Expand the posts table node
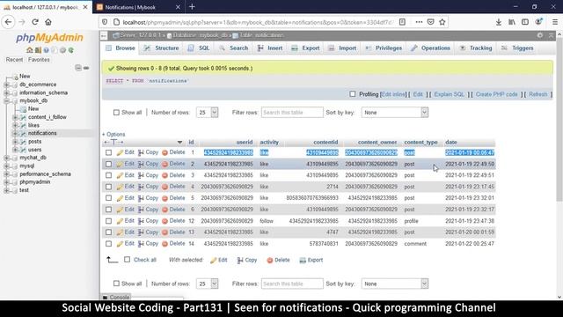The height and width of the screenshot is (317, 563). [x=15, y=142]
